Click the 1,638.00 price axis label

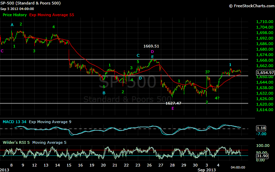265,88
